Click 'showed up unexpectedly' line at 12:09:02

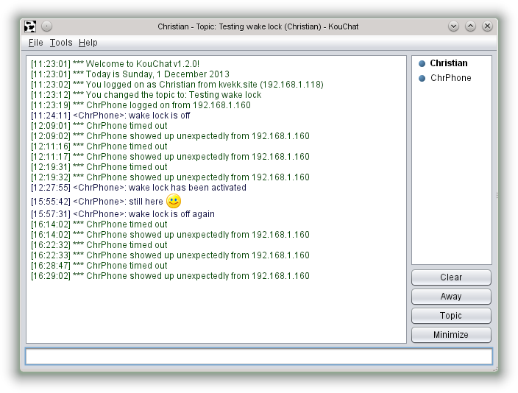[170, 136]
